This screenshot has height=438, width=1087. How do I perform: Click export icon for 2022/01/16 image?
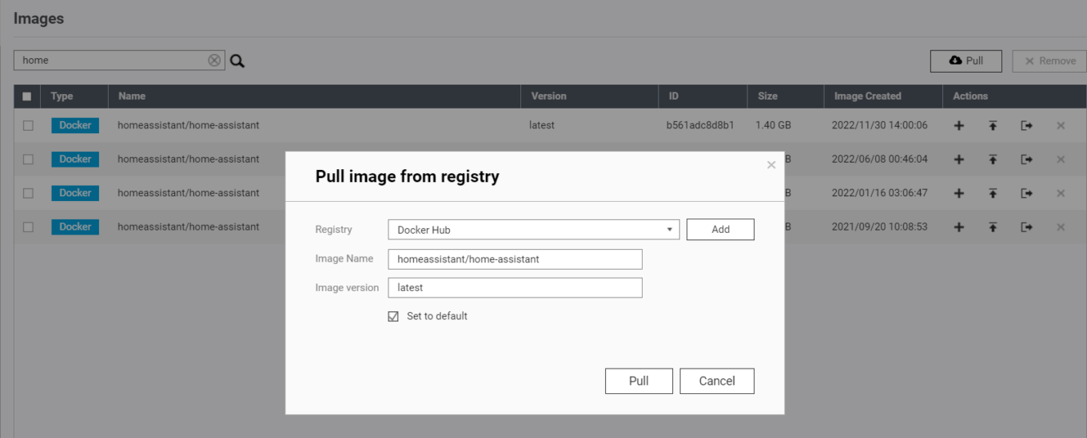pos(1026,193)
